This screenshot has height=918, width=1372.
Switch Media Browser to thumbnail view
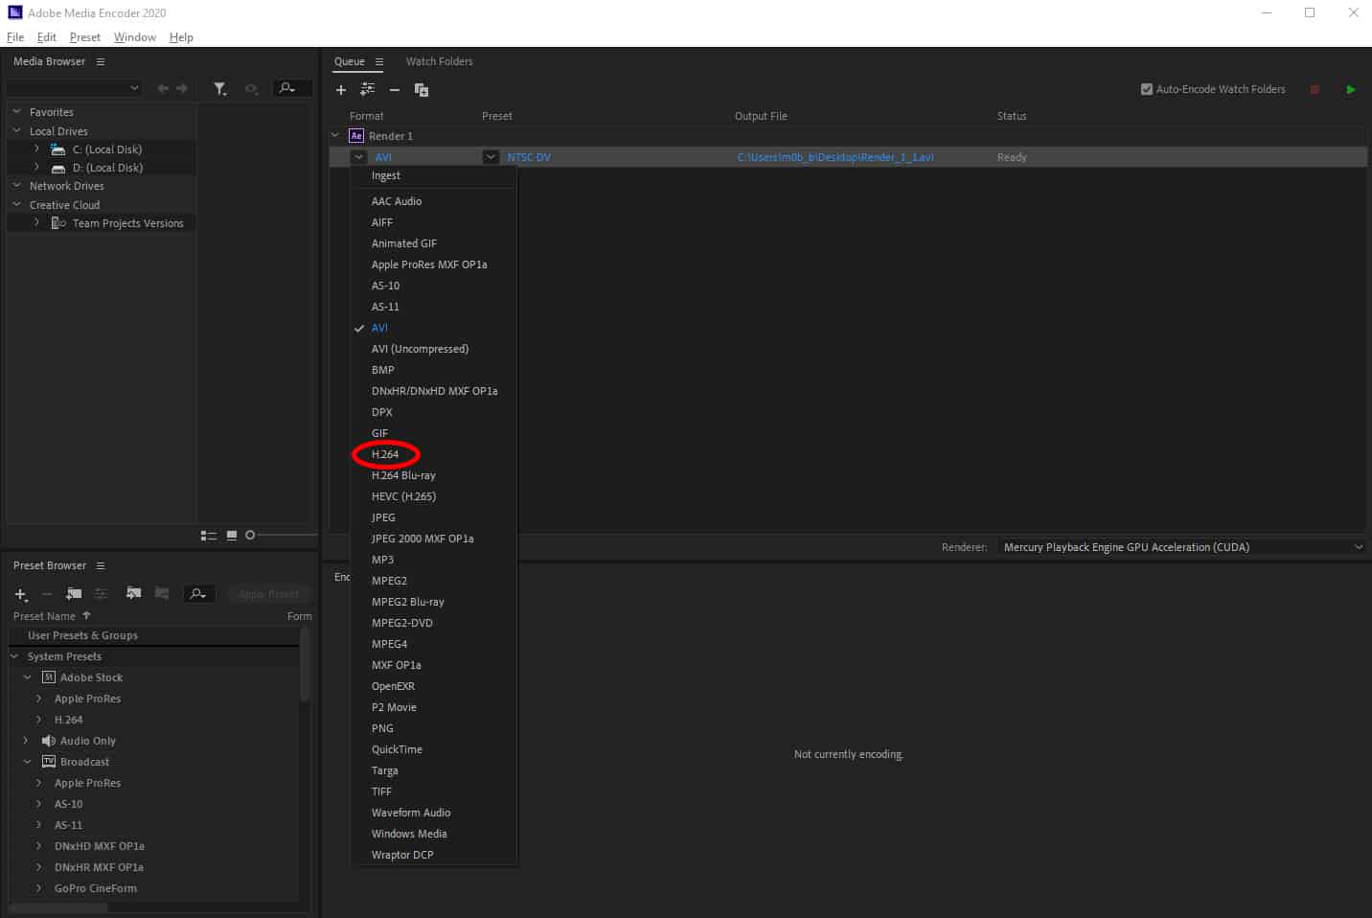(231, 536)
